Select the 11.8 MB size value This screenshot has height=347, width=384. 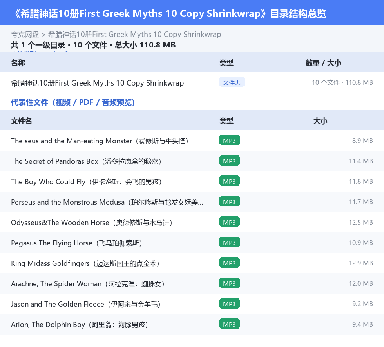click(361, 181)
